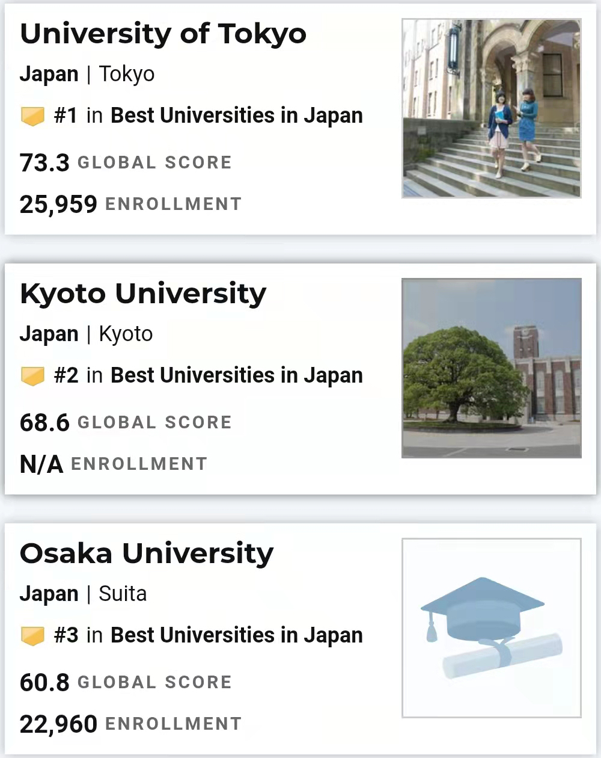
Task: Click the Japan | Suita location text
Action: tap(84, 594)
